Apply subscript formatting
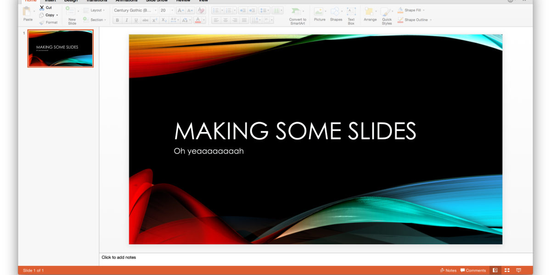551x275 pixels. 164,20
